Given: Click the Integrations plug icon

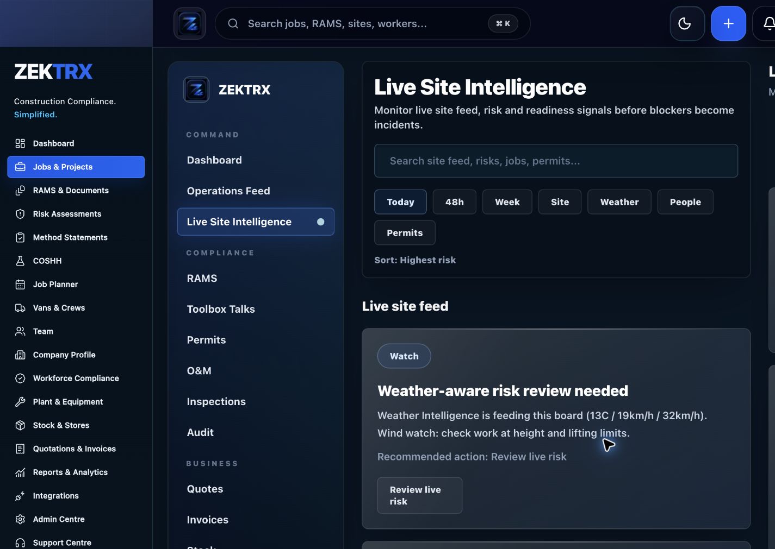Looking at the screenshot, I should tap(20, 496).
